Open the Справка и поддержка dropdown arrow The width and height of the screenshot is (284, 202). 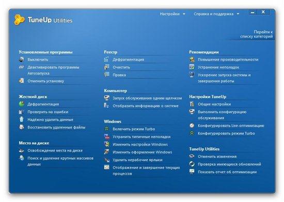tap(238, 14)
